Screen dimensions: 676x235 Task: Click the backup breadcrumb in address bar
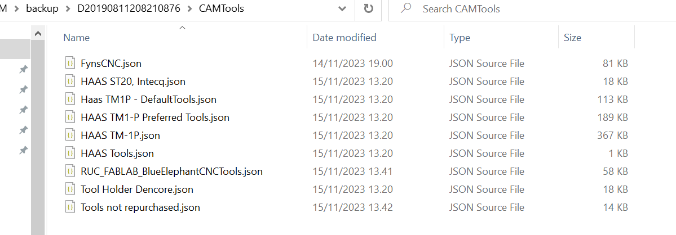click(42, 8)
